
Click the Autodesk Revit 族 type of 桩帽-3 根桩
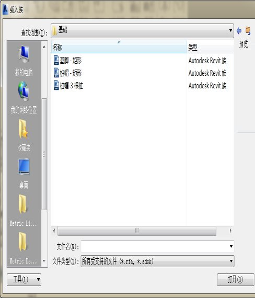(x=207, y=86)
